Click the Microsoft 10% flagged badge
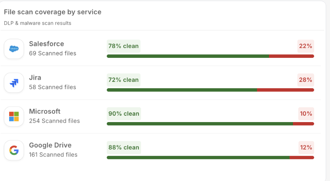The image size is (330, 181). coord(306,114)
